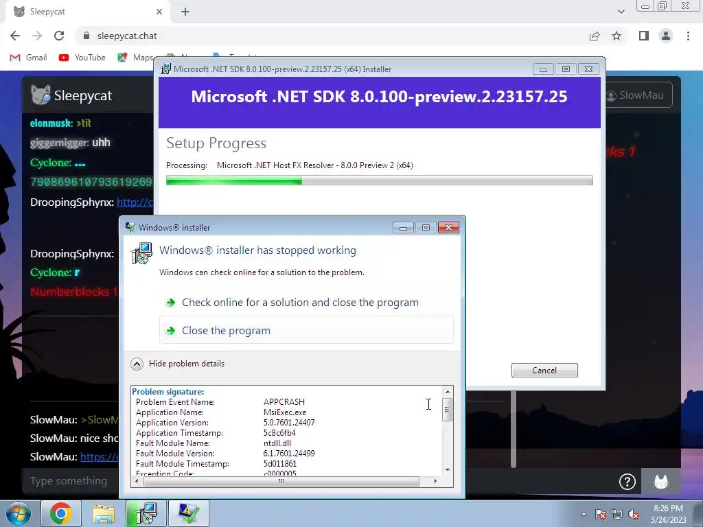Open Chrome three-dot menu
This screenshot has width=703, height=527.
click(x=688, y=36)
